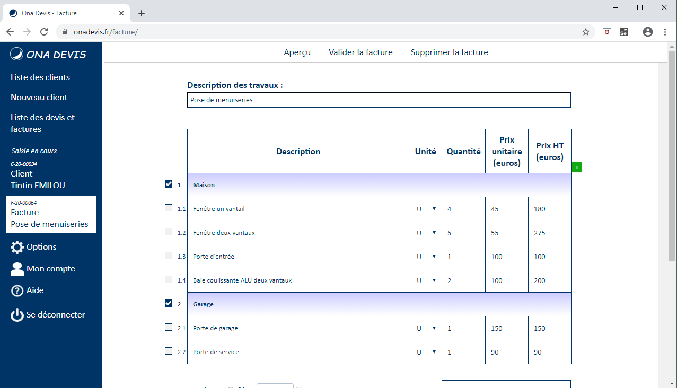Click the green plus add-column icon
This screenshot has width=677, height=388.
(577, 167)
